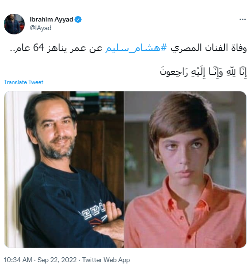Click the Twitter Web App source label
252x264 pixels.
coord(106,260)
